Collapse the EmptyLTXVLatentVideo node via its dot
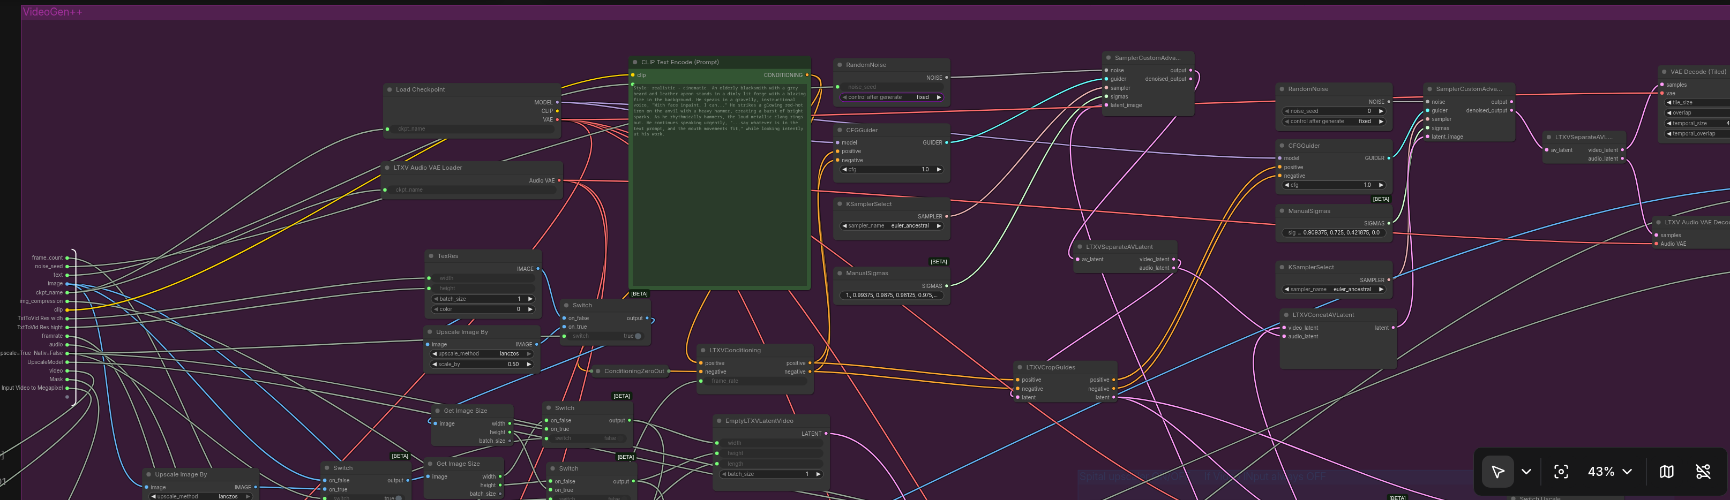Viewport: 1730px width, 500px height. 718,421
